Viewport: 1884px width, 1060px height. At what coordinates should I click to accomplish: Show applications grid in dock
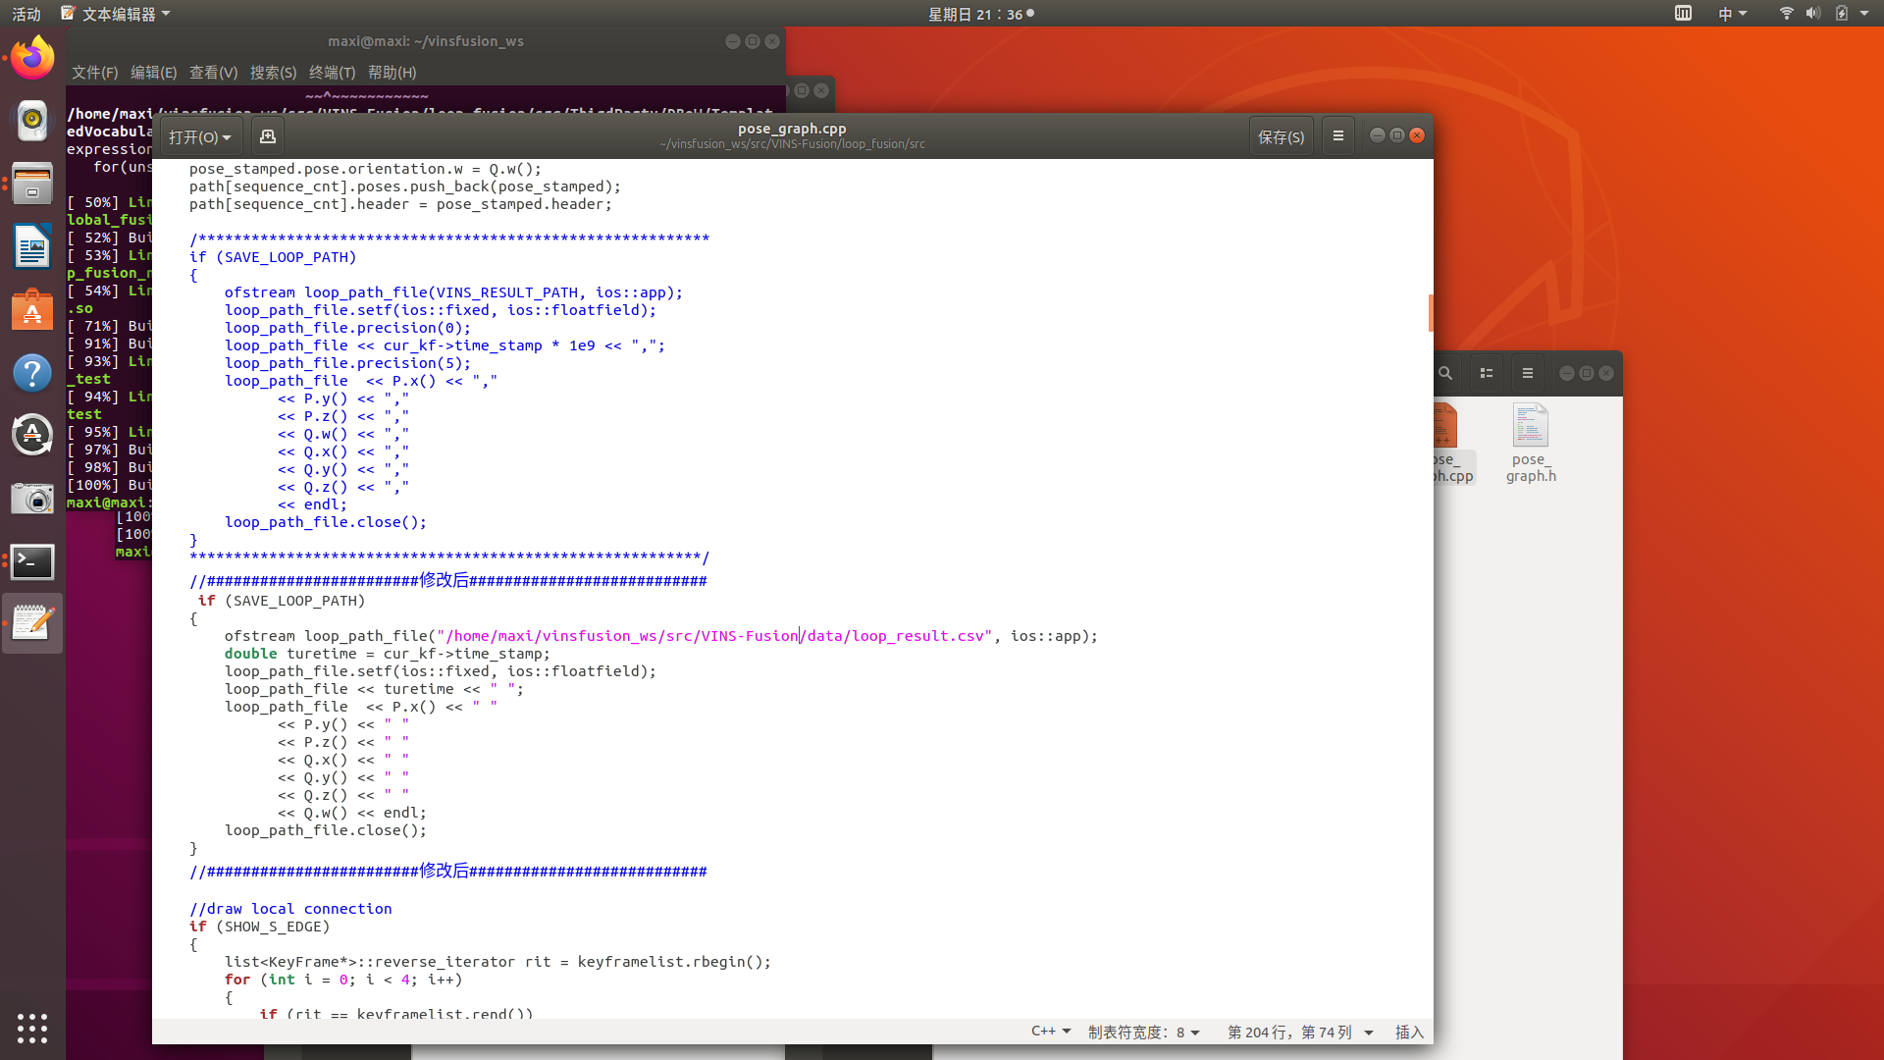pos(32,1028)
